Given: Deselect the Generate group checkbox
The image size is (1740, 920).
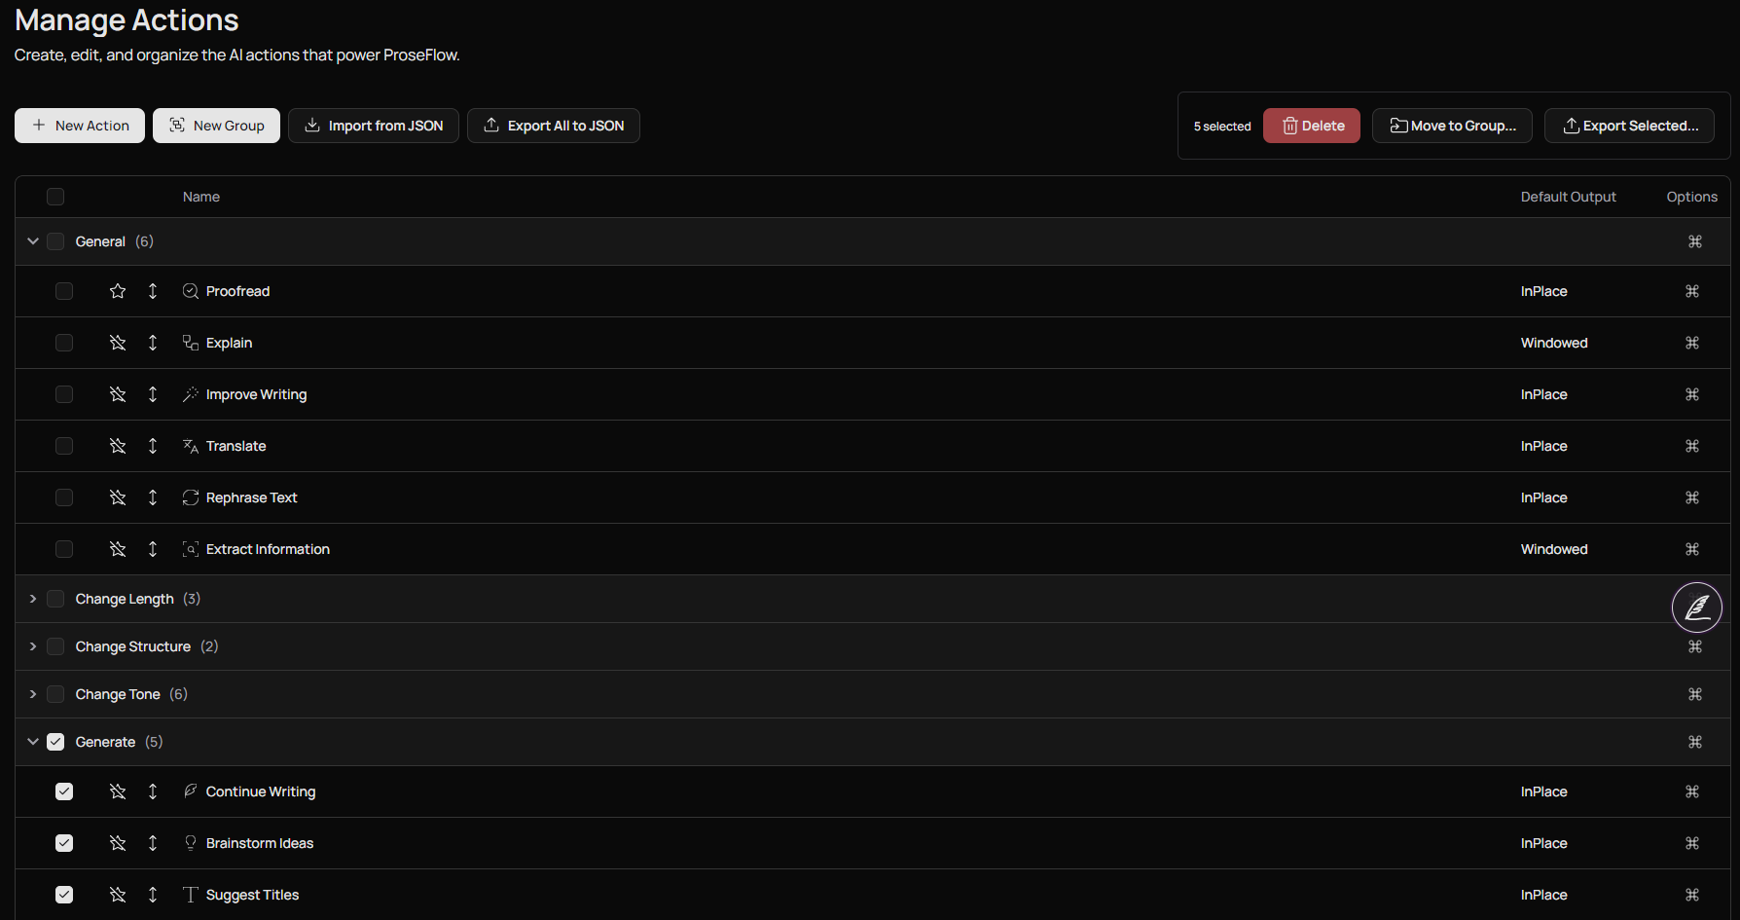Looking at the screenshot, I should coord(55,742).
